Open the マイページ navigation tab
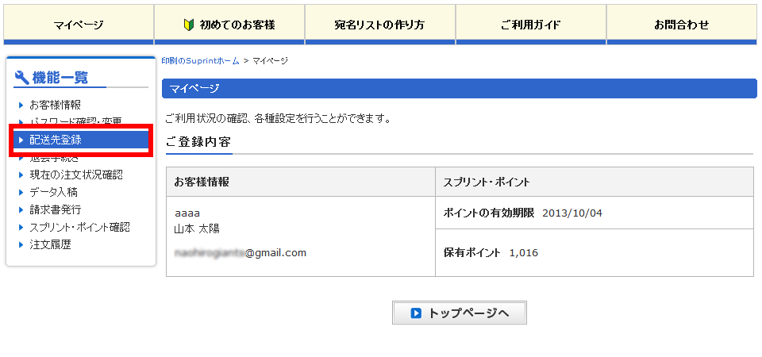The width and height of the screenshot is (762, 357). click(x=79, y=25)
